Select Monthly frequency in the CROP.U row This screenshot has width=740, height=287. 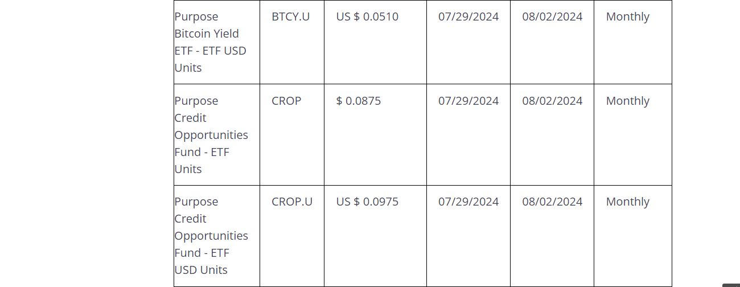[x=627, y=202]
